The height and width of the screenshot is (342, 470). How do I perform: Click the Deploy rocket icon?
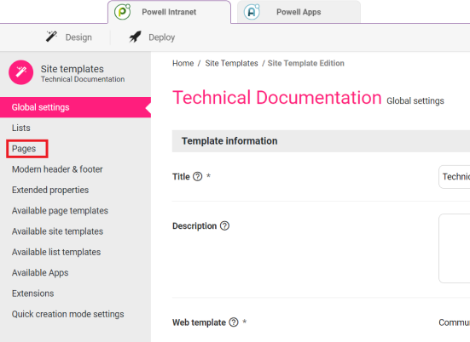pyautogui.click(x=135, y=37)
